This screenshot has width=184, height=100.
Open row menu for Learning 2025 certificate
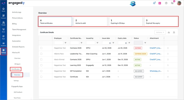coord(168,65)
